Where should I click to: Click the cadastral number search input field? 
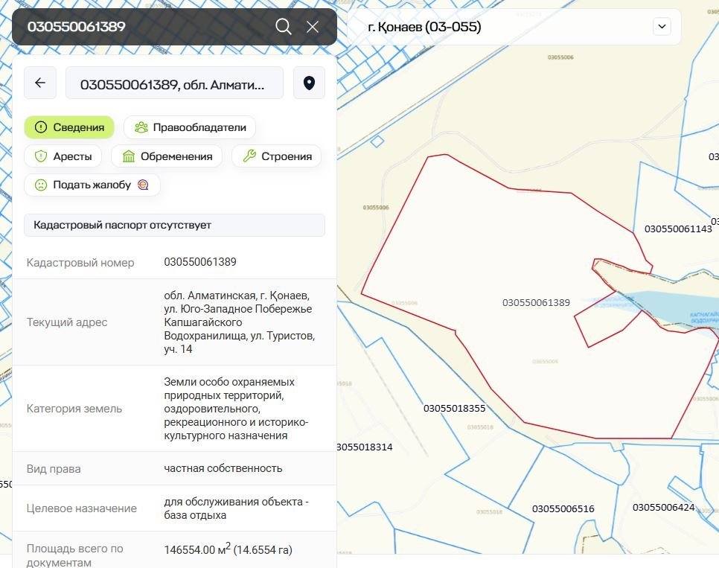[145, 27]
